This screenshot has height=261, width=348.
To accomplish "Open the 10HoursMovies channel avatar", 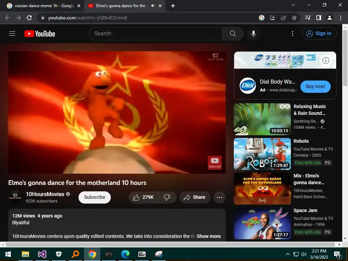I will click(15, 197).
